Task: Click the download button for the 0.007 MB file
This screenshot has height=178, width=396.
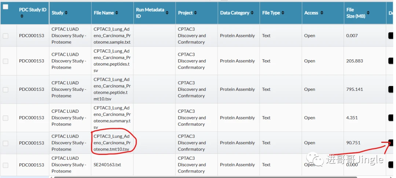Action: coord(390,36)
